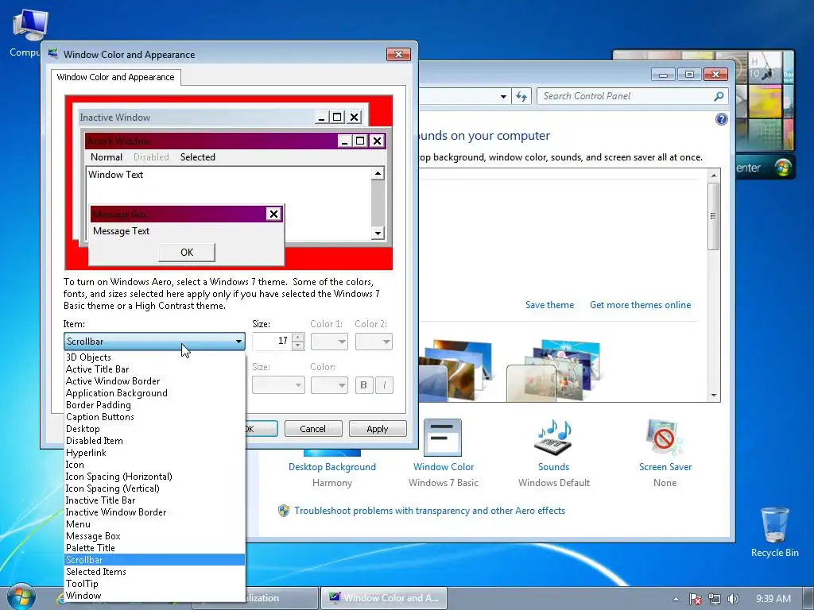Pick Menu in the item list
Screen dimensions: 814x610
click(154, 524)
